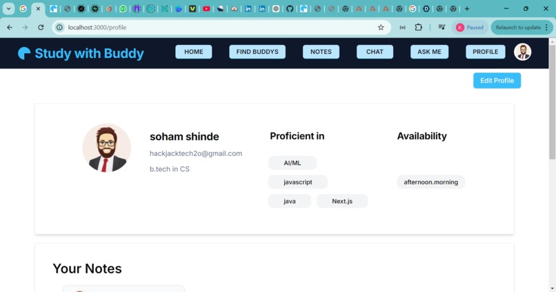
Task: Click the Availability heading
Action: [422, 136]
